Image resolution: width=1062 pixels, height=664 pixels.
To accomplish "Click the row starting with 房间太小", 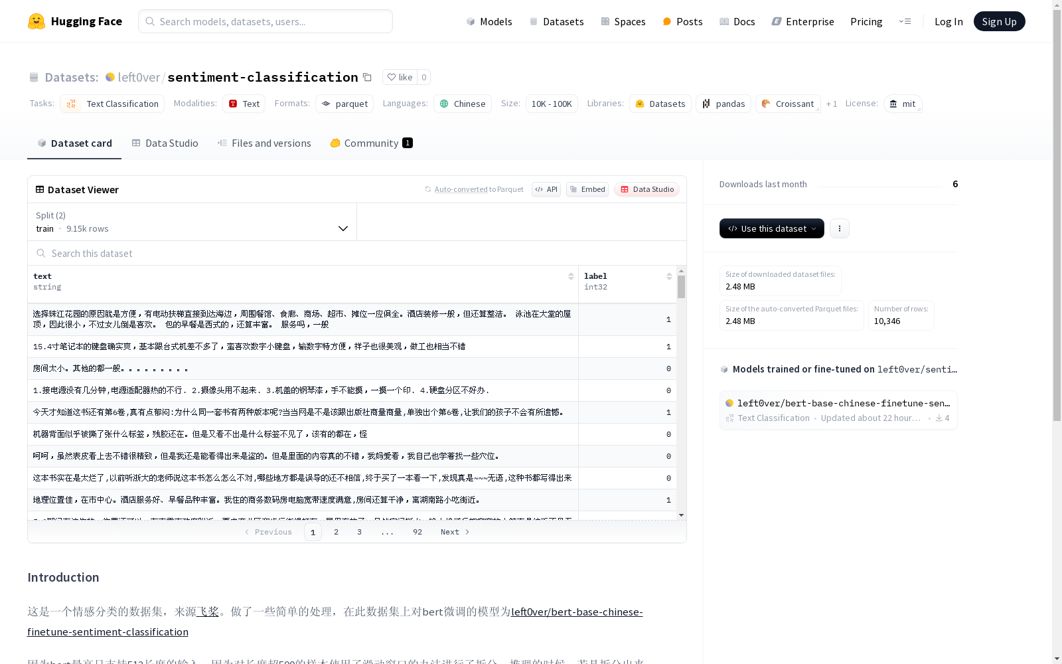I will click(x=352, y=369).
